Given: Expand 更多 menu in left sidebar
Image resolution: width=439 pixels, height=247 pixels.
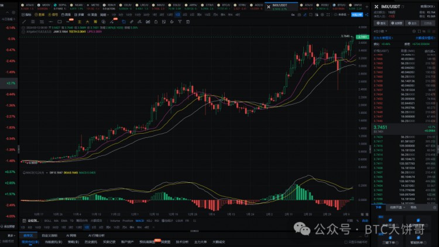Looking at the screenshot, I should [x=11, y=235].
